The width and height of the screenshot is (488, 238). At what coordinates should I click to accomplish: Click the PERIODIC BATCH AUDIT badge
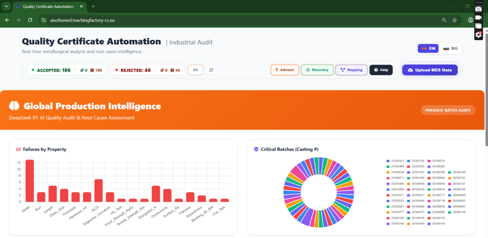point(448,110)
